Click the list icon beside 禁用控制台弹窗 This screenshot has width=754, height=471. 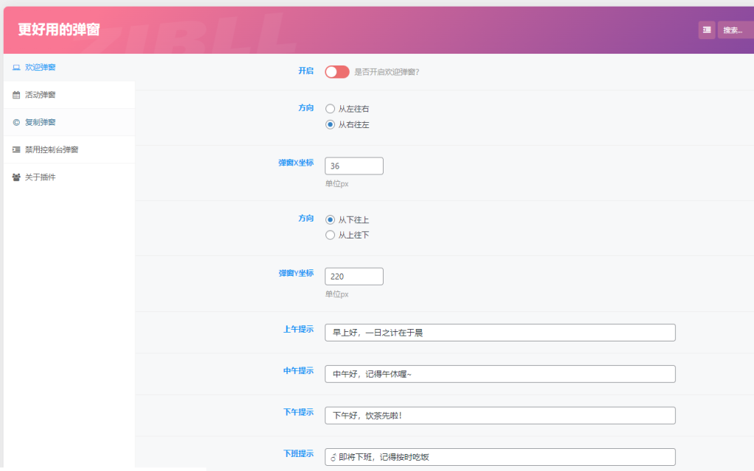point(16,149)
